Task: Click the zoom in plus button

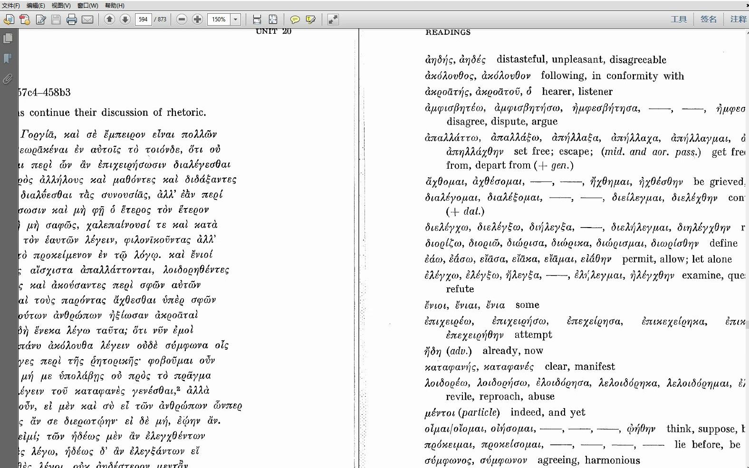Action: [197, 19]
